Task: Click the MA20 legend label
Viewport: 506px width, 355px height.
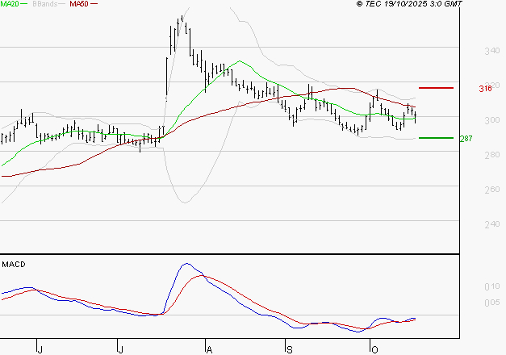Action: [x=10, y=4]
